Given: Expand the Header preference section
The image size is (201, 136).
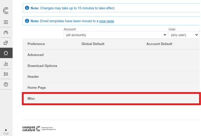Looking at the screenshot, I should (33, 77).
